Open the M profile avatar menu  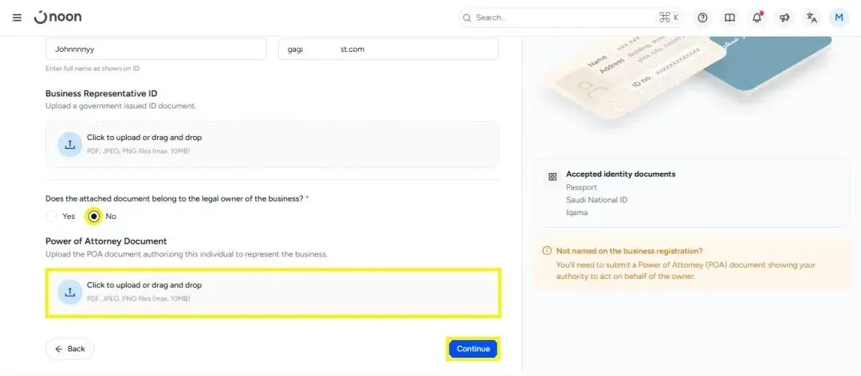point(839,18)
